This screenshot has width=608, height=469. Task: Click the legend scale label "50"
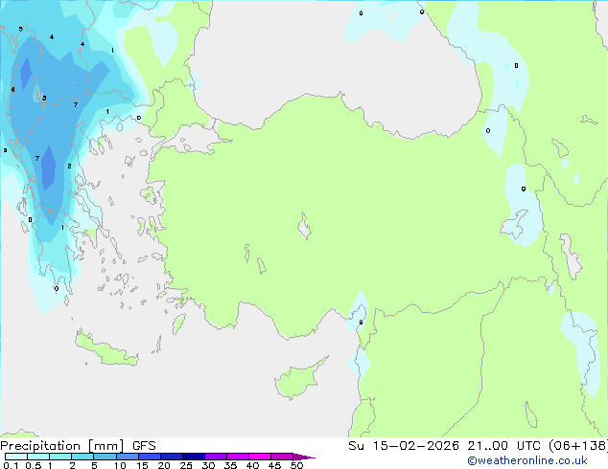296,465
